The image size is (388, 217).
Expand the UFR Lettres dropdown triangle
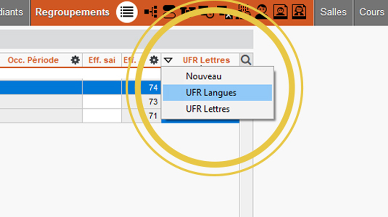point(168,60)
